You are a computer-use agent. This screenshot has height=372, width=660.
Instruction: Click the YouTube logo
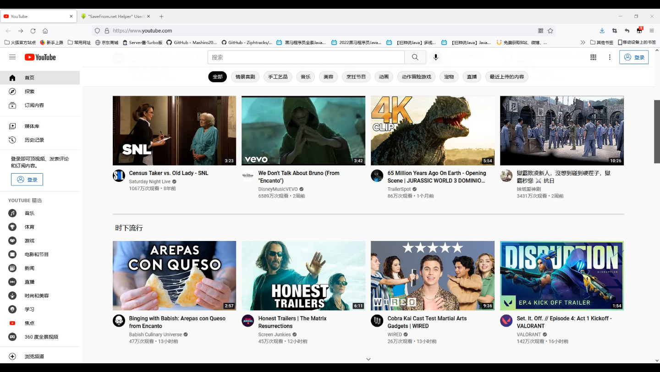pyautogui.click(x=40, y=57)
